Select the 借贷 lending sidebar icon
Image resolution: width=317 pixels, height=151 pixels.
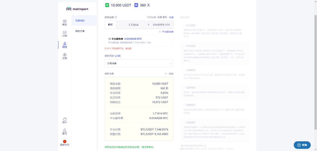[65, 45]
